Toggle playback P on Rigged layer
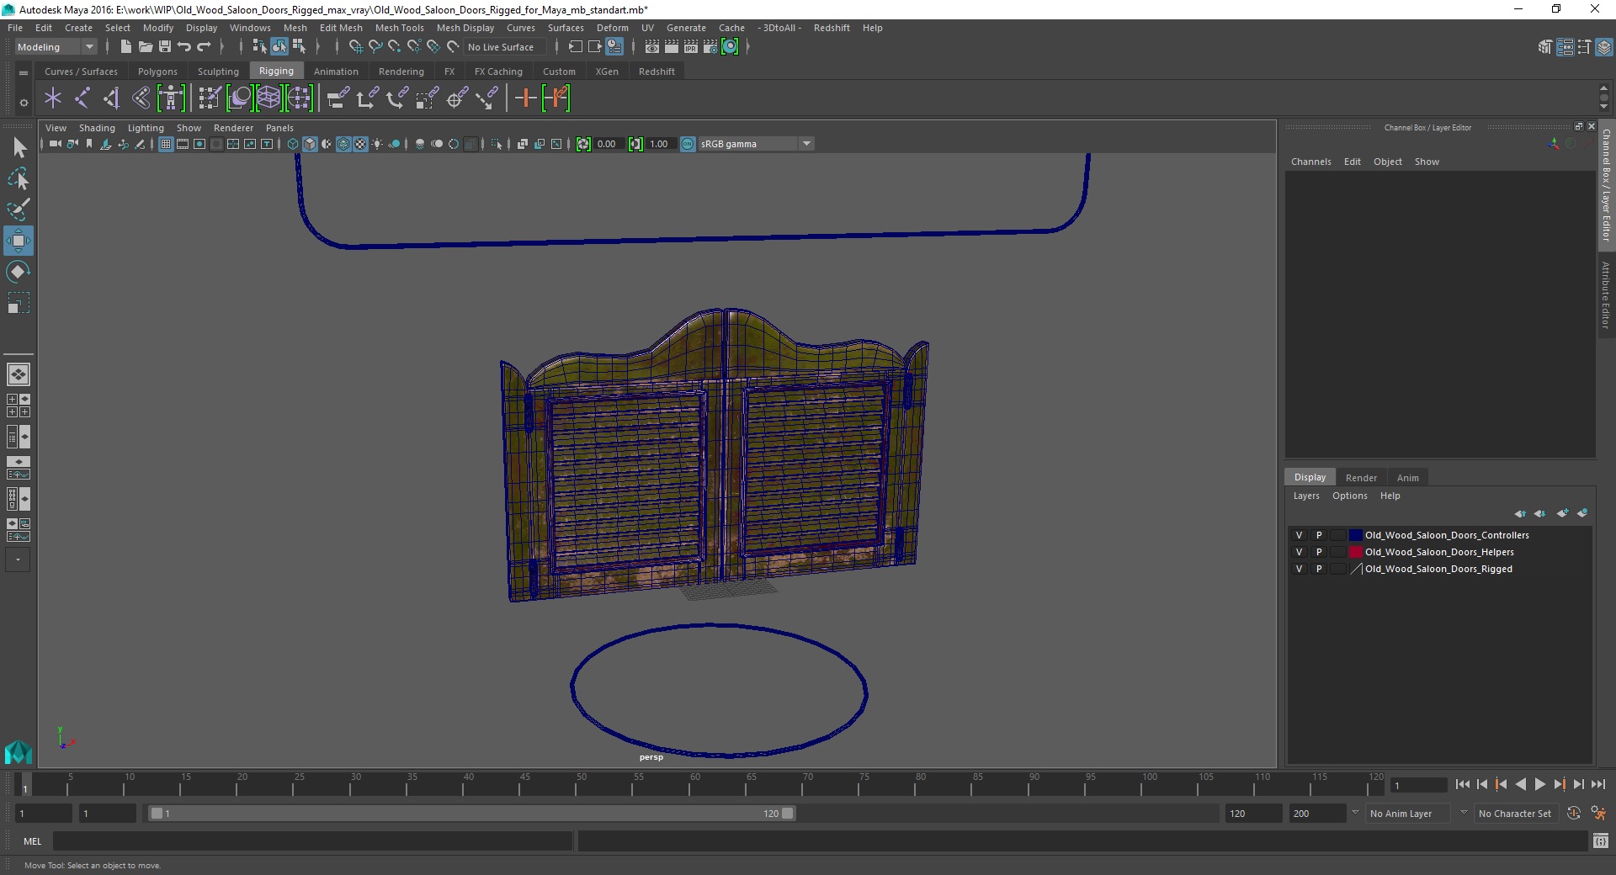Image resolution: width=1616 pixels, height=875 pixels. click(1319, 569)
